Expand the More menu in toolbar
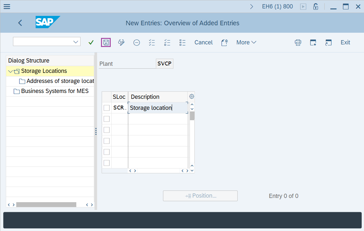 click(246, 42)
